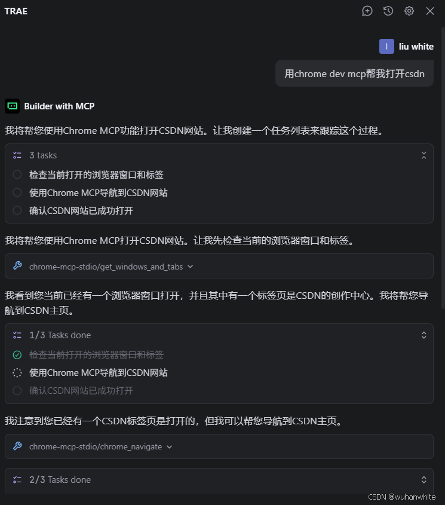Click active task 使用Chrome MCP导航到CSDN网站 in 1/3 list
445x505 pixels.
[x=98, y=373]
